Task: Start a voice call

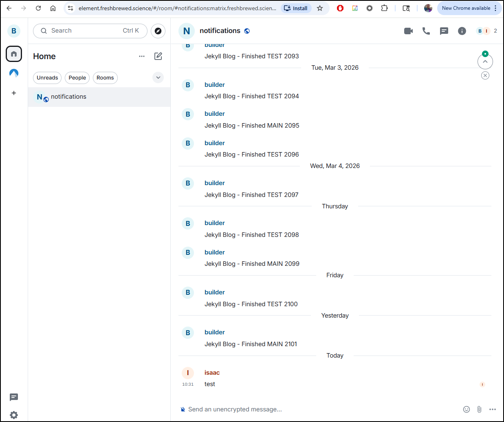Action: click(x=426, y=31)
